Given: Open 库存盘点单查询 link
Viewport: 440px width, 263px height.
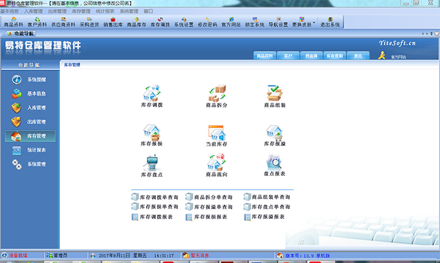Looking at the screenshot, I should (267, 207).
